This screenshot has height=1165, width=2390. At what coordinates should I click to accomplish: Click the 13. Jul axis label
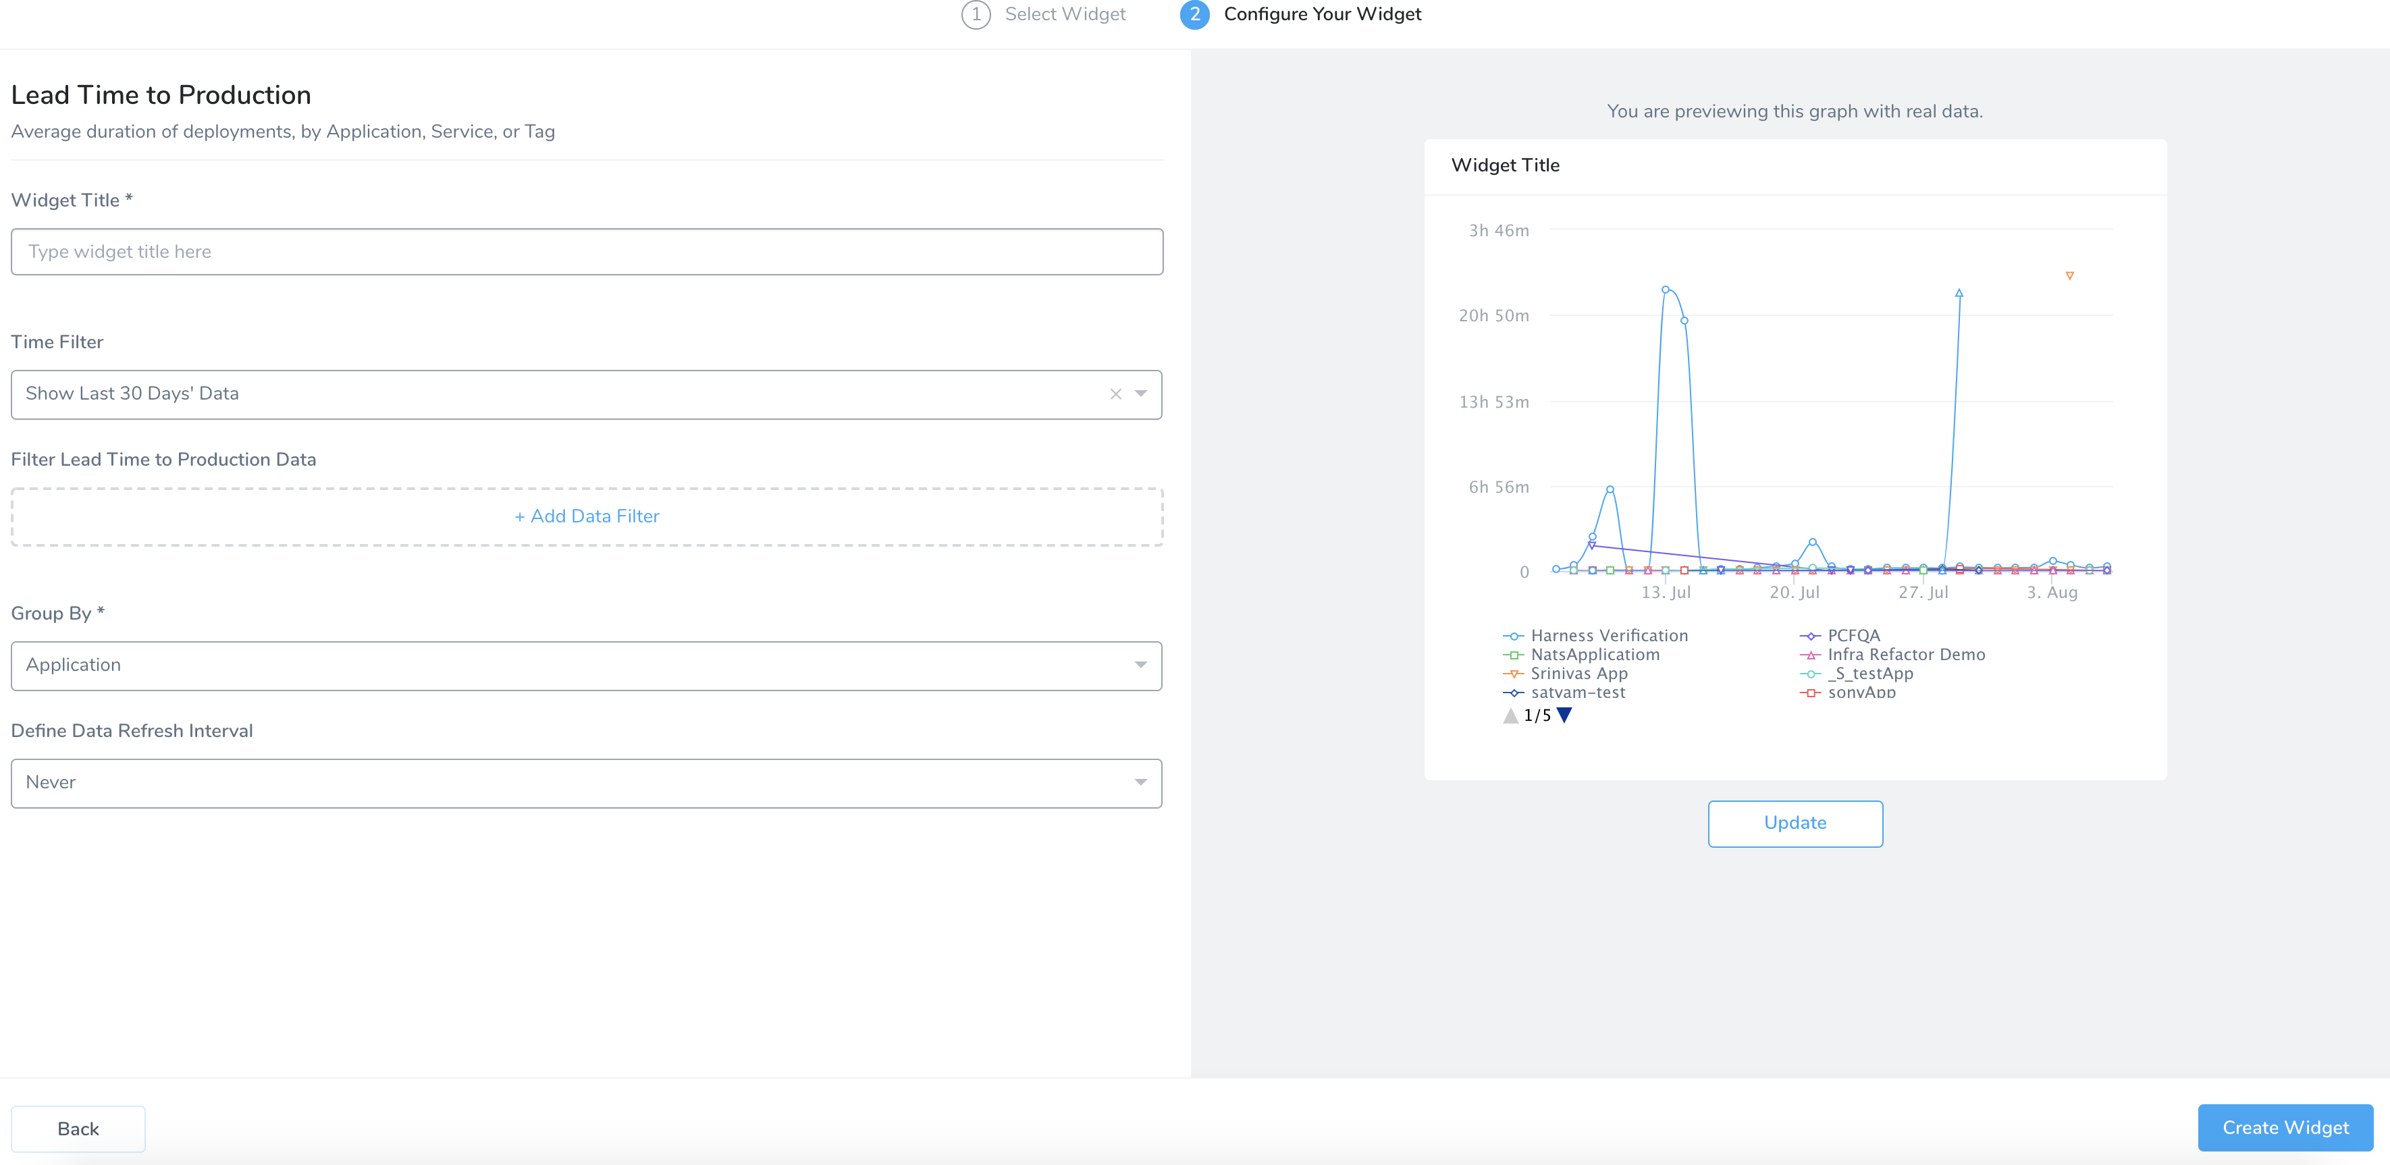click(1666, 593)
